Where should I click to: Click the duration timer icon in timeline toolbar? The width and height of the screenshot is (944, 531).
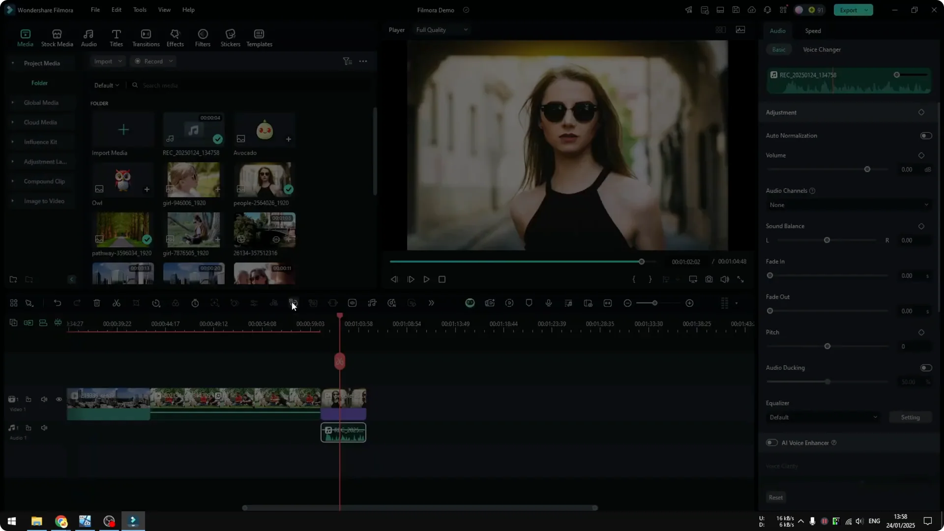(195, 303)
